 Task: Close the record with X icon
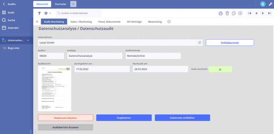tap(37, 22)
